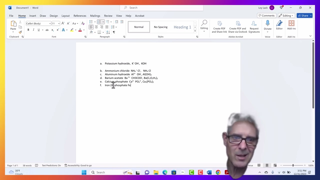Toggle Bold formatting
The height and width of the screenshot is (180, 320).
click(x=28, y=30)
